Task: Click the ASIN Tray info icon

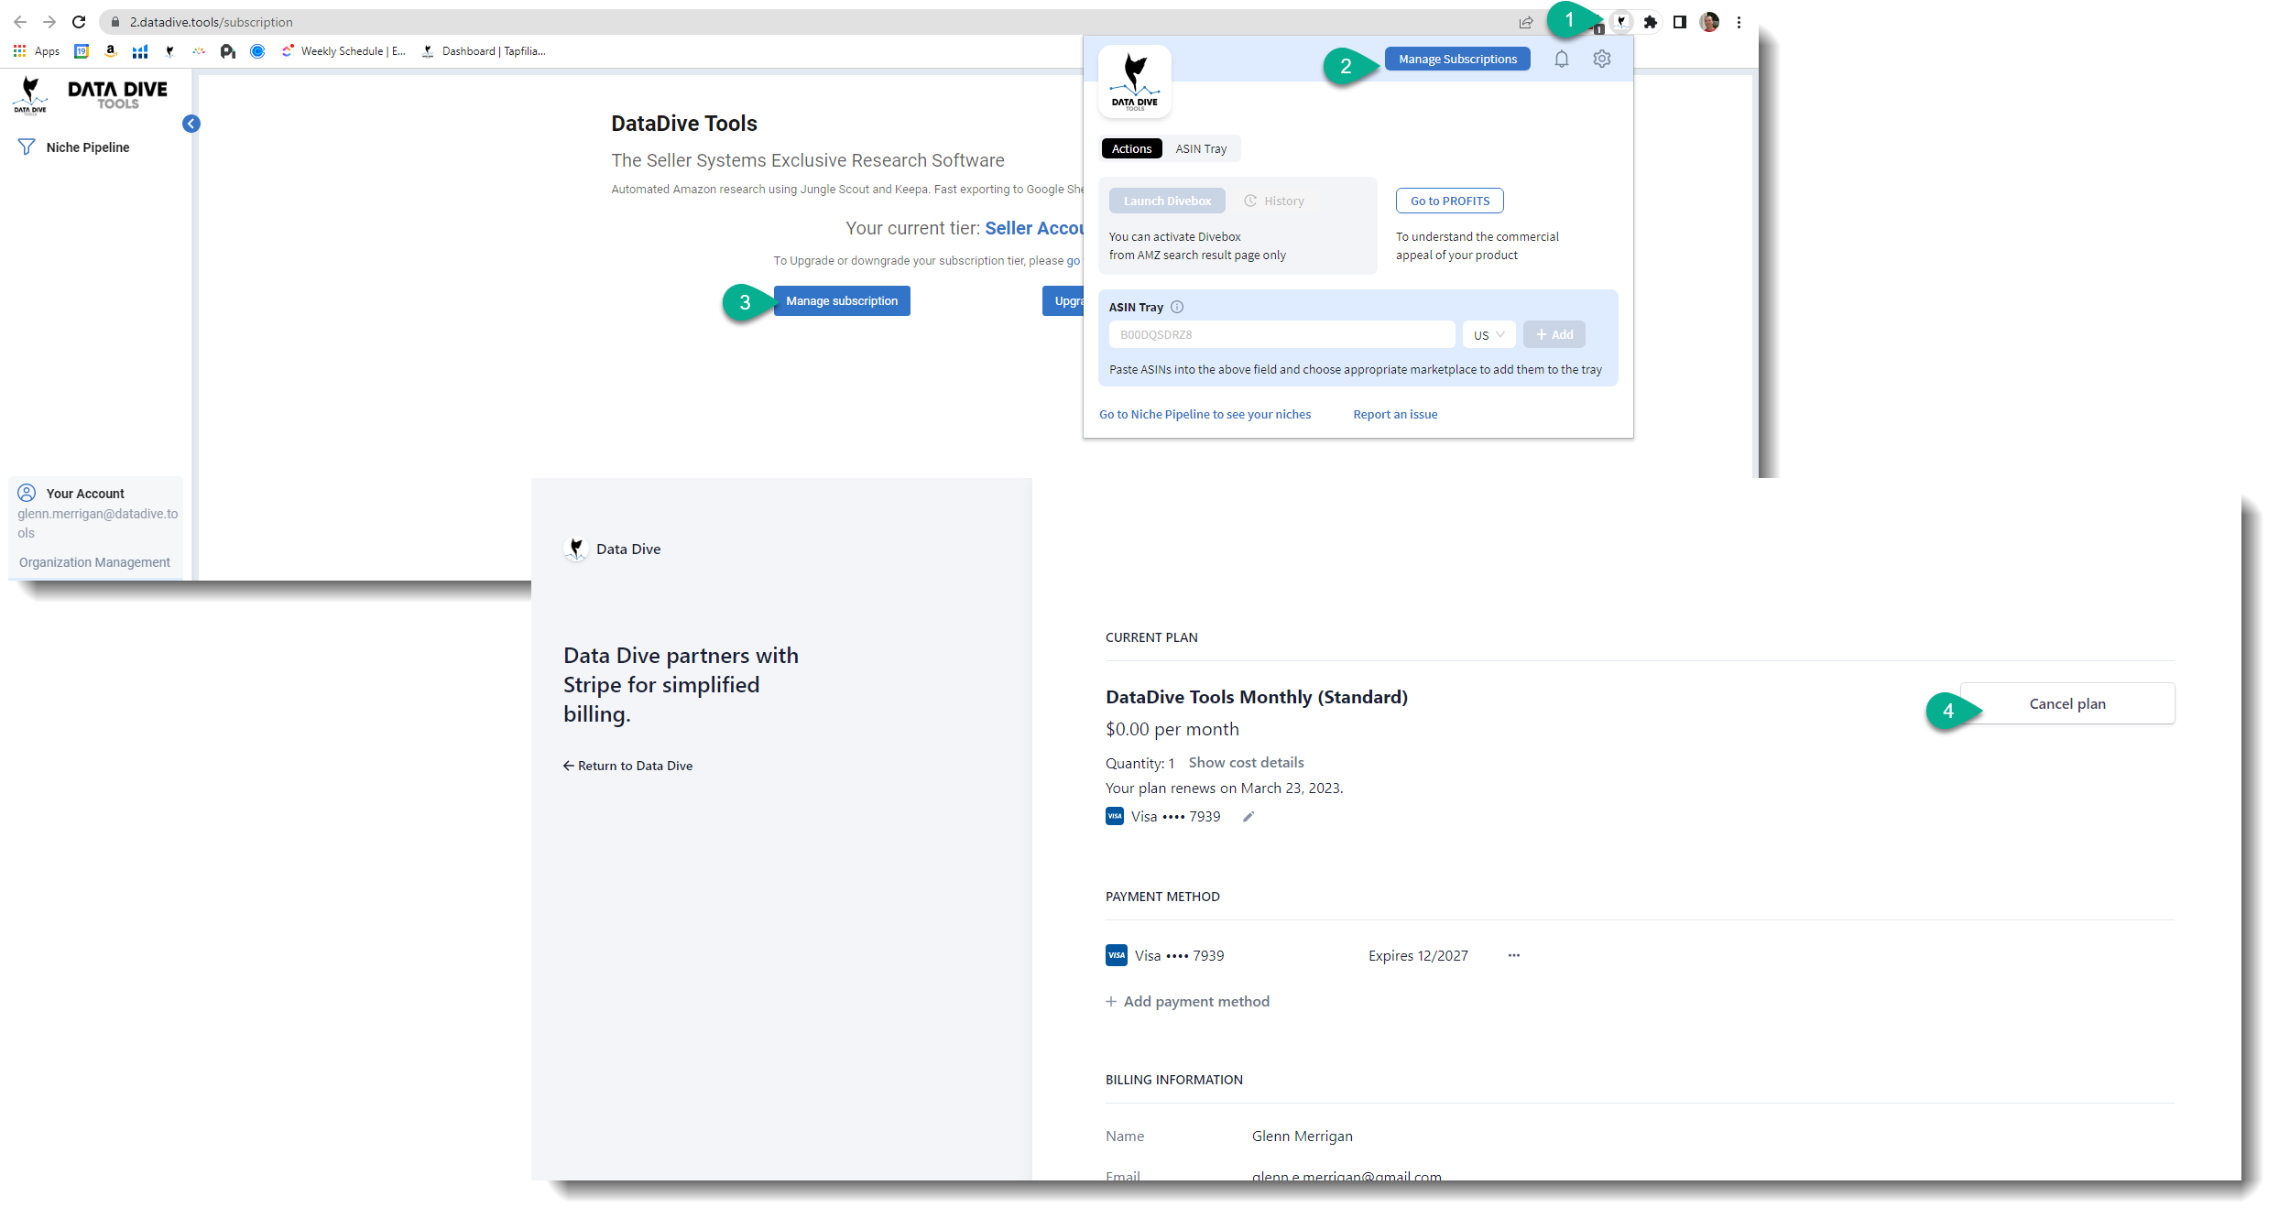Action: click(x=1178, y=307)
